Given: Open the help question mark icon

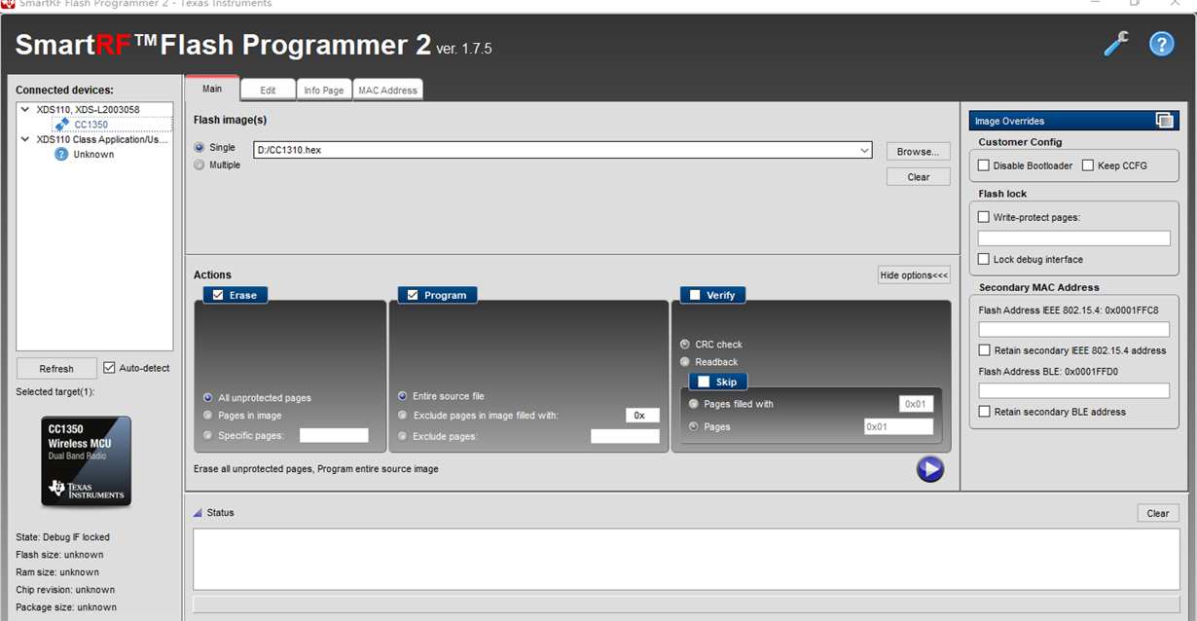Looking at the screenshot, I should pos(1161,44).
